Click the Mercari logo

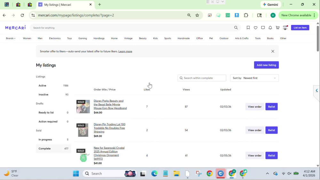coord(15,28)
